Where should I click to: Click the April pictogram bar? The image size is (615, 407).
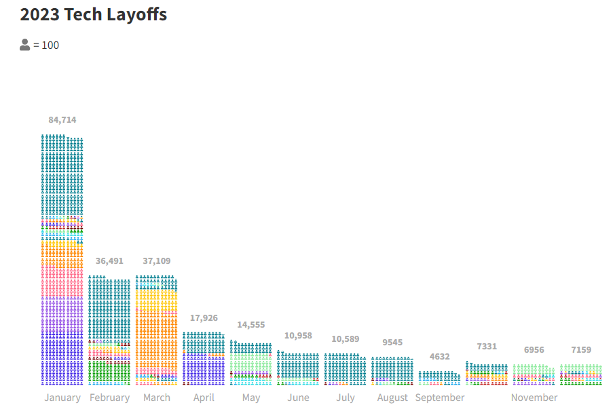coord(204,358)
